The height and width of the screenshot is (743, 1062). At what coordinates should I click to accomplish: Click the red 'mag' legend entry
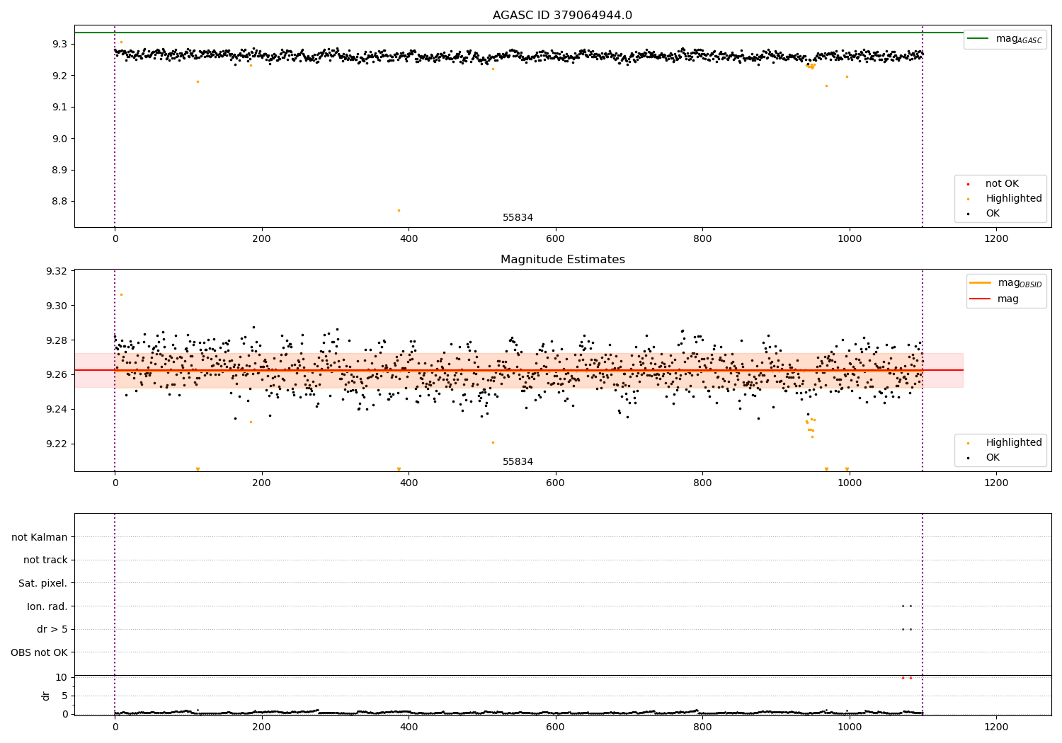click(994, 299)
